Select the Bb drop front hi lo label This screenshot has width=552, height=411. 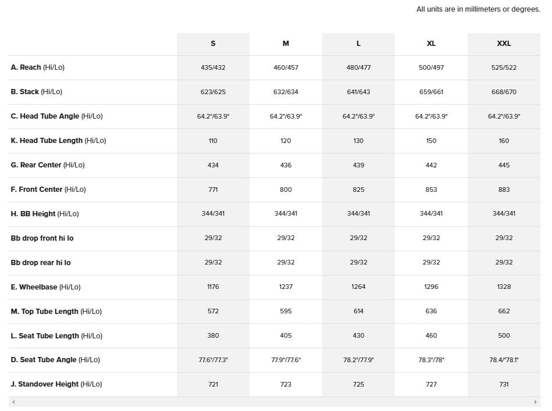42,238
